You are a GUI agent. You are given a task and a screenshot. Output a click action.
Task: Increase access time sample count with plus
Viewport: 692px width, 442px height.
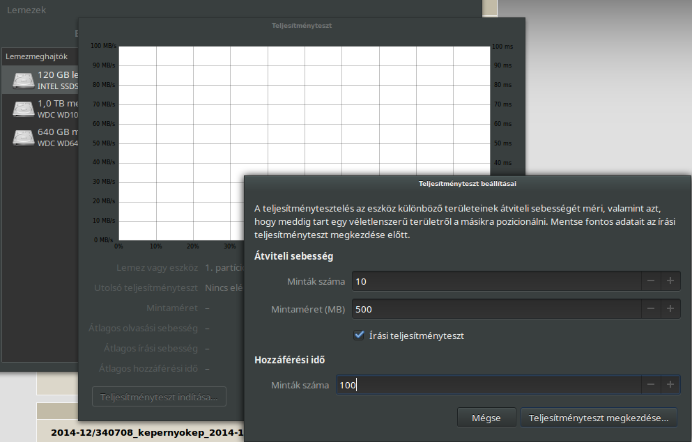(670, 385)
